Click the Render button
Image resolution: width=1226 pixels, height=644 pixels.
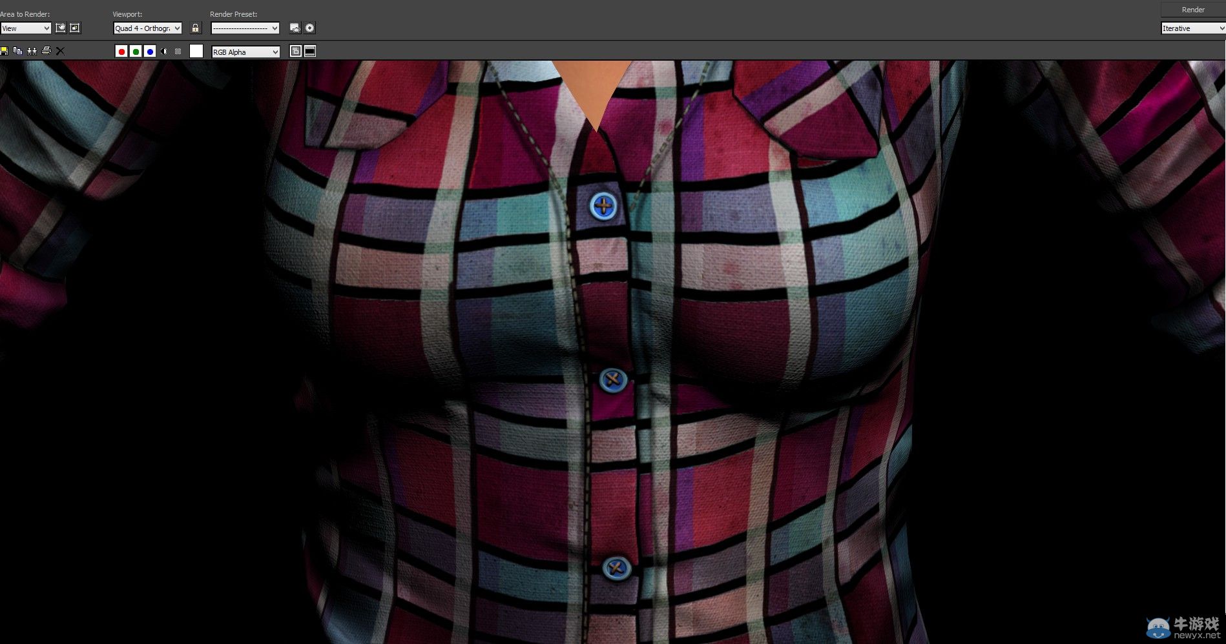click(x=1192, y=10)
